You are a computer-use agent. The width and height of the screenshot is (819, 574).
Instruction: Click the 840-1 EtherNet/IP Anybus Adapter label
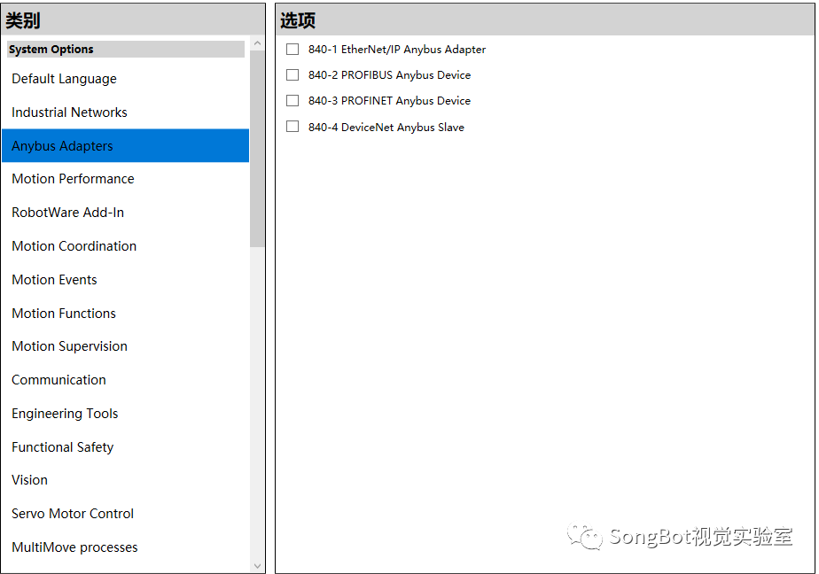coord(397,49)
